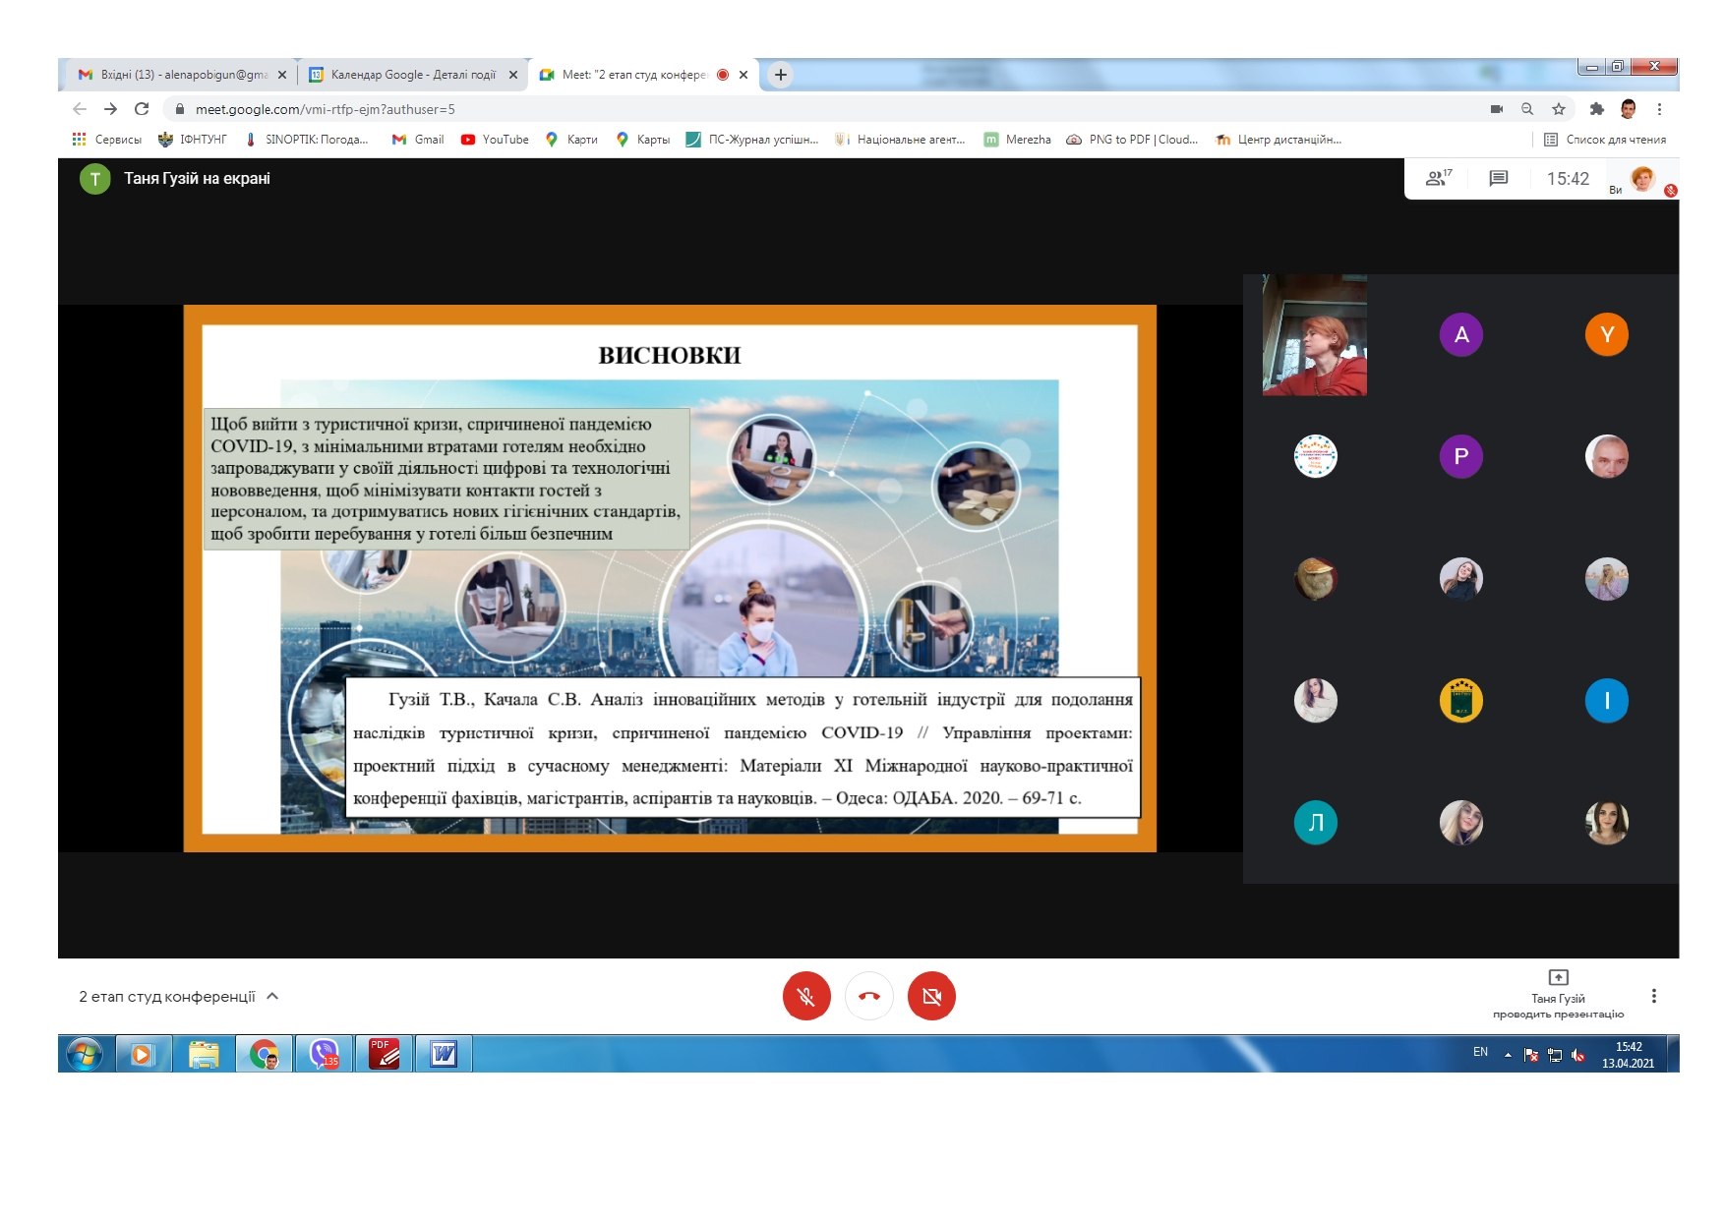Reload the current page

pos(142,109)
